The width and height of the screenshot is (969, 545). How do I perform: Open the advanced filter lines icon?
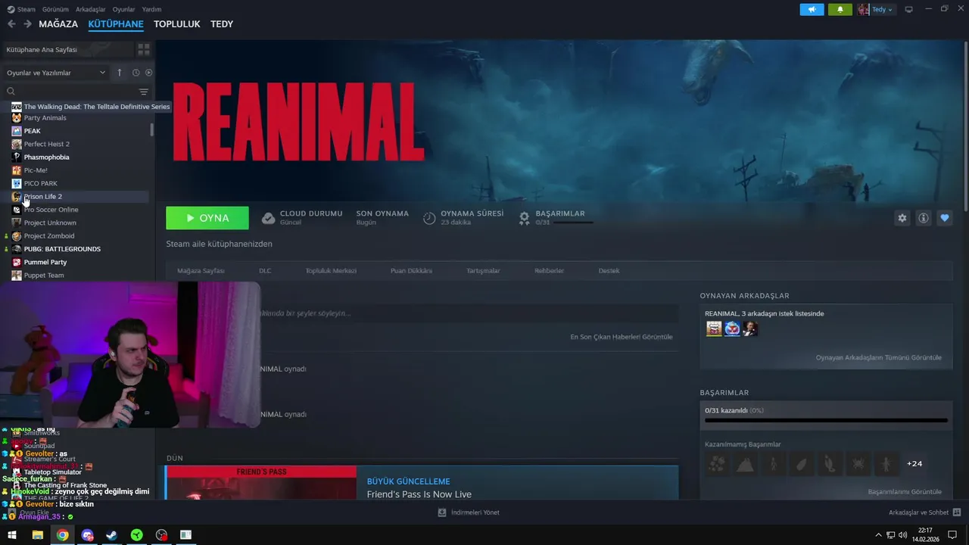144,92
